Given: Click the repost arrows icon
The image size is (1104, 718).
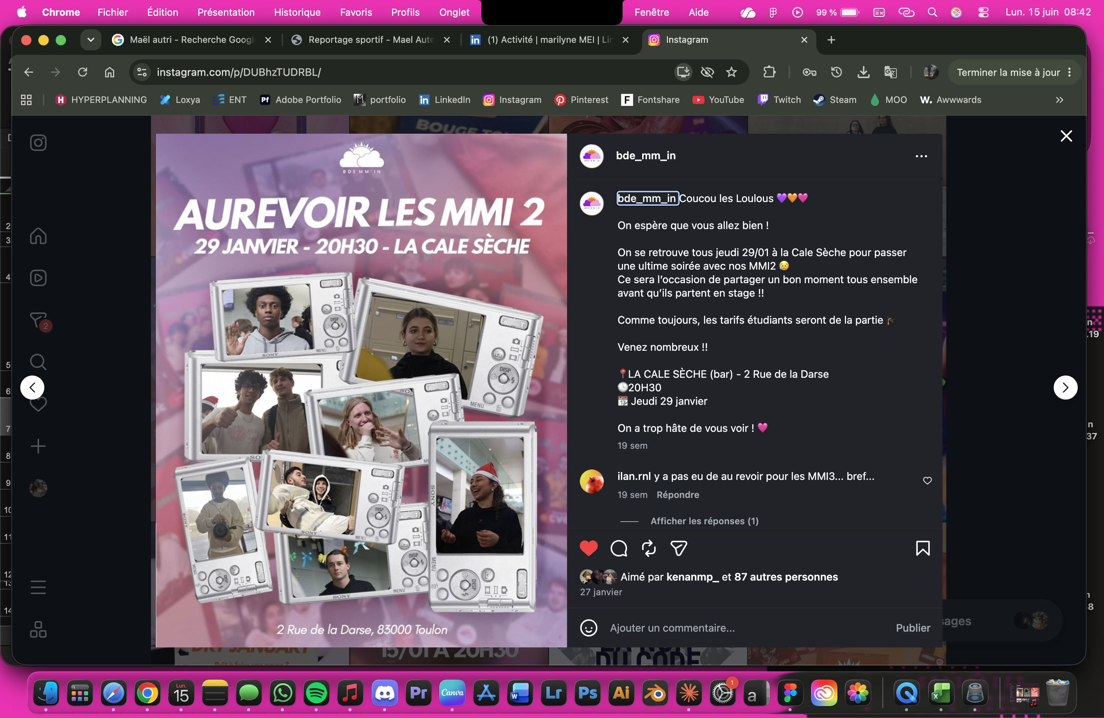Looking at the screenshot, I should coord(649,548).
